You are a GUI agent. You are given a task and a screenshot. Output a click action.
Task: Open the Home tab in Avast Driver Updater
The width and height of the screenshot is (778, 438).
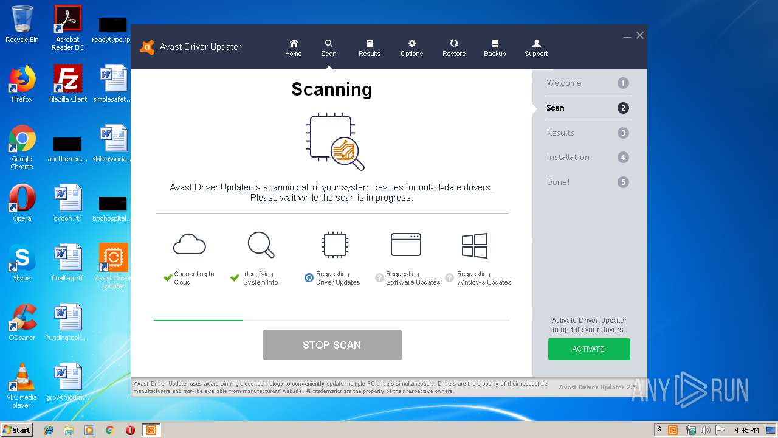point(294,48)
